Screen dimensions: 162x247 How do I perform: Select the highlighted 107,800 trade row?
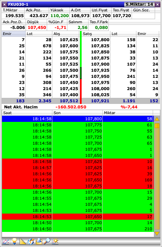[78, 119]
